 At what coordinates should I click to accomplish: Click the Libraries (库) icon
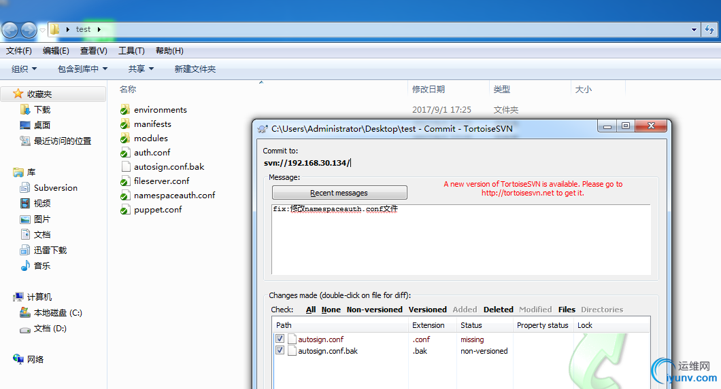click(18, 172)
